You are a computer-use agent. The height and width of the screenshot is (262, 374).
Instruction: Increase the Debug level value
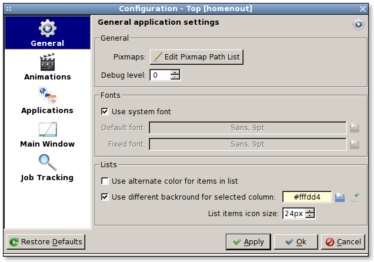(175, 72)
